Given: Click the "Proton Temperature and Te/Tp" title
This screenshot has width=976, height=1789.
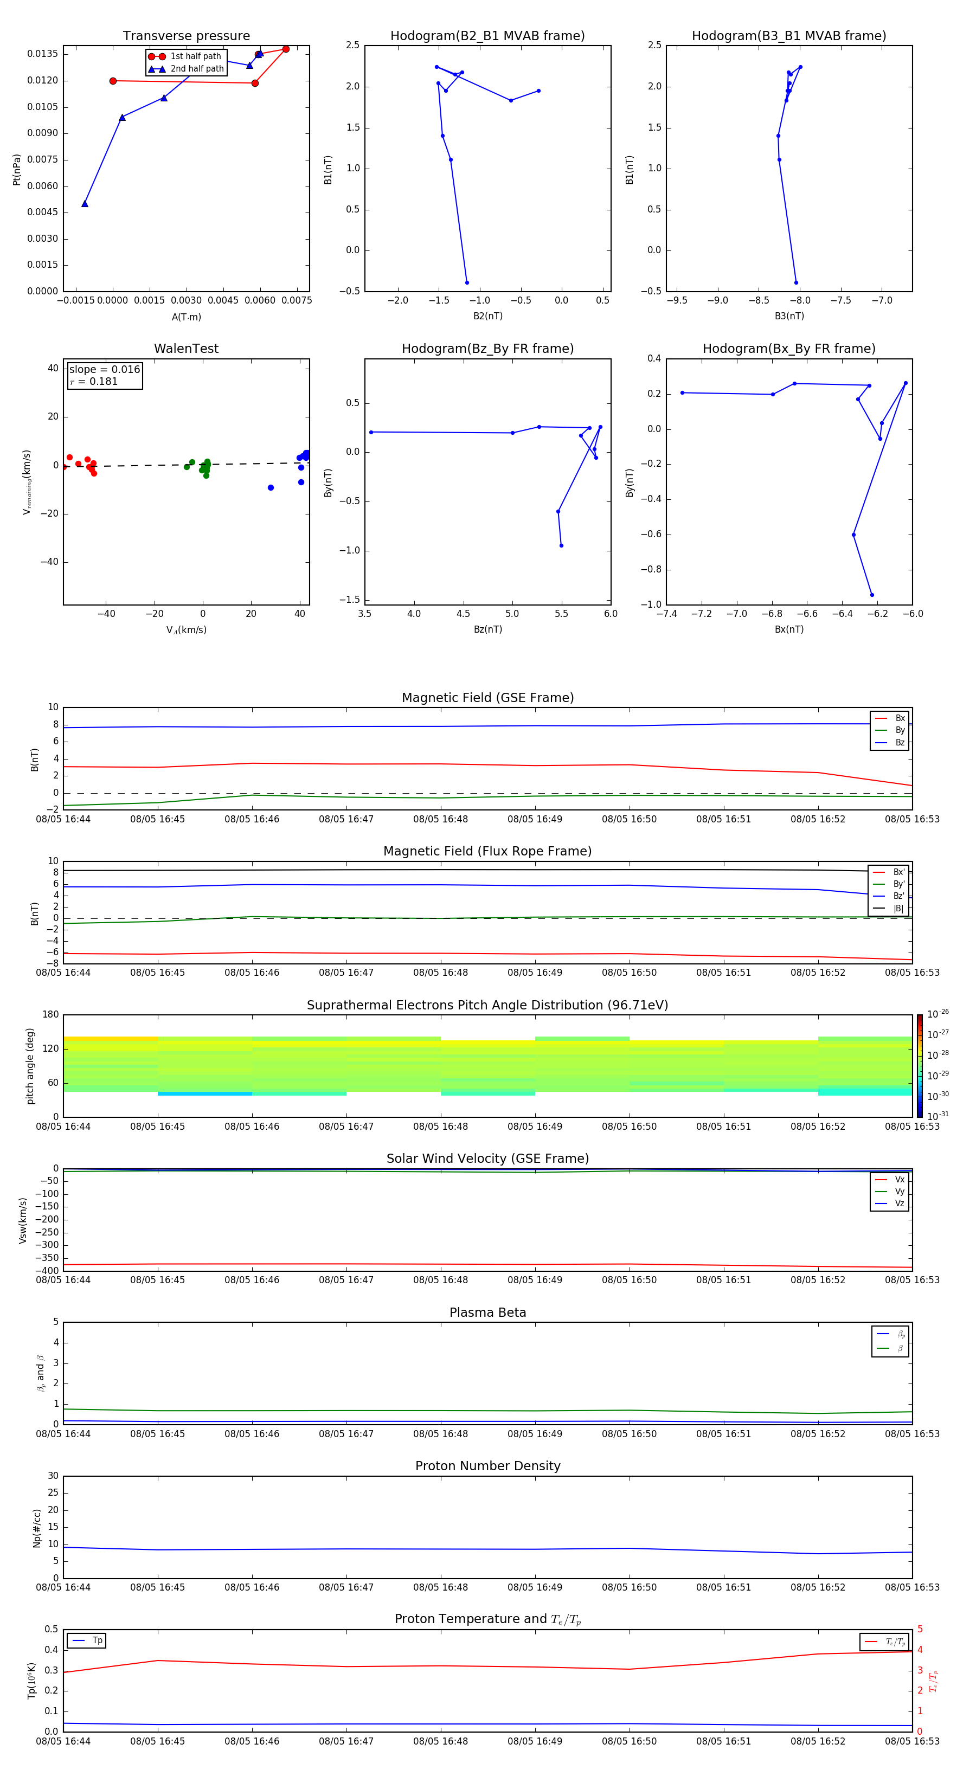Looking at the screenshot, I should (487, 1620).
